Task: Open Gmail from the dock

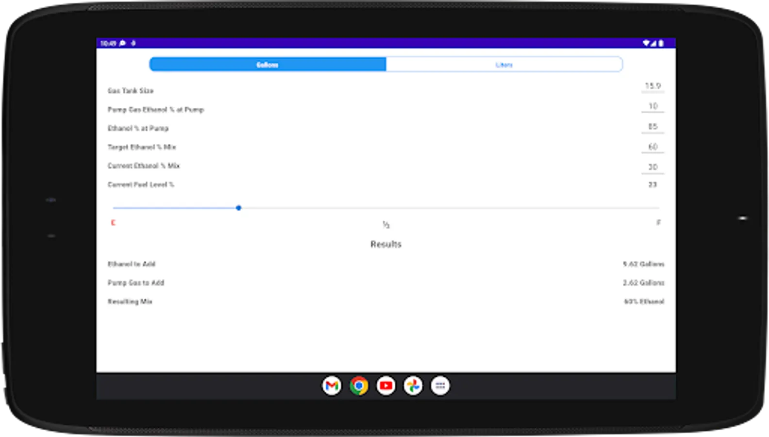Action: 332,386
